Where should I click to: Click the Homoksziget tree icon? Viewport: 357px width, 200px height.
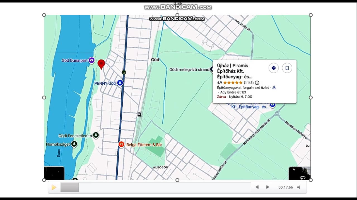coord(74,144)
